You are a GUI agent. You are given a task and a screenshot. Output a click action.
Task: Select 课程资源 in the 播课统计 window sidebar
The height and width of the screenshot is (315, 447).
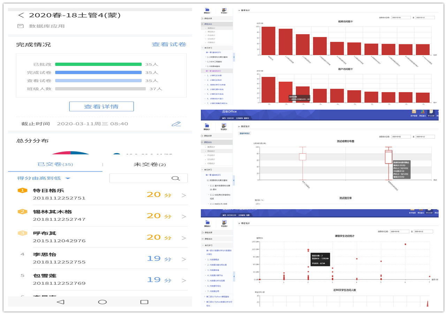217,18
